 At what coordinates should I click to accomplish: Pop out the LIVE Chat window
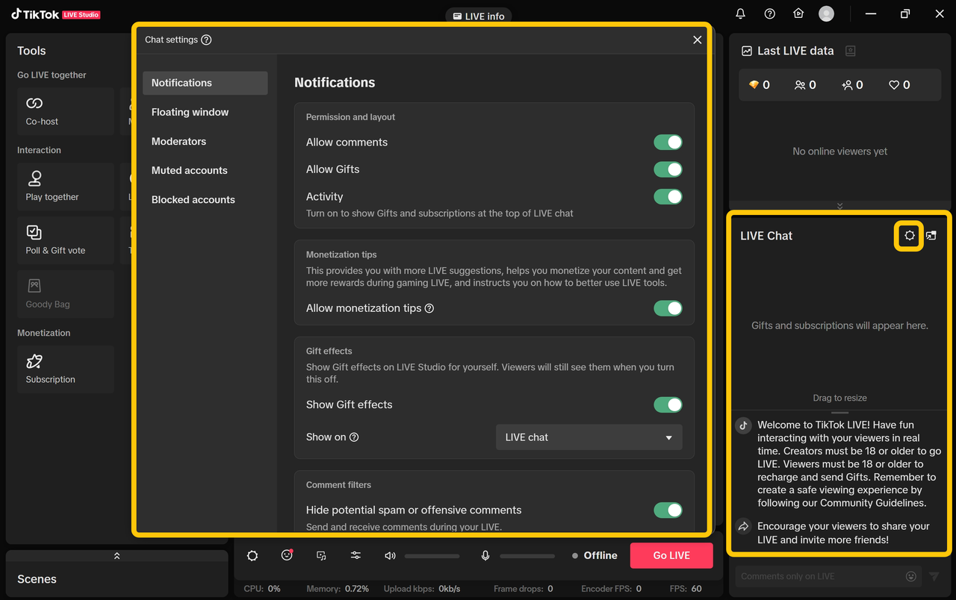coord(931,236)
